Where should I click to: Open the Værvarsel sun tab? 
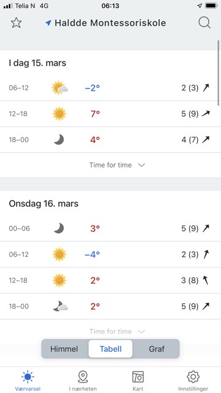pyautogui.click(x=28, y=381)
